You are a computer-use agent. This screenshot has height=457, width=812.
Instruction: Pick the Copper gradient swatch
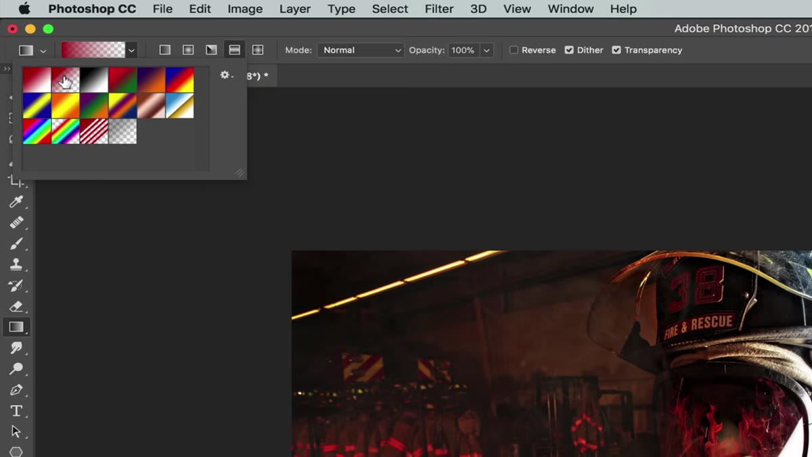coord(151,105)
